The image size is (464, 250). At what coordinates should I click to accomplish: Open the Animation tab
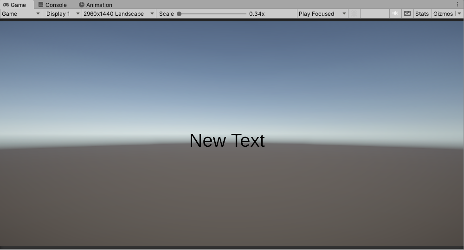point(96,5)
